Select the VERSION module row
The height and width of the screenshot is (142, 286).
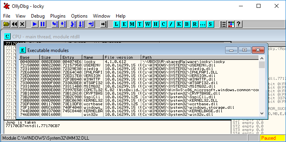pos(139,75)
